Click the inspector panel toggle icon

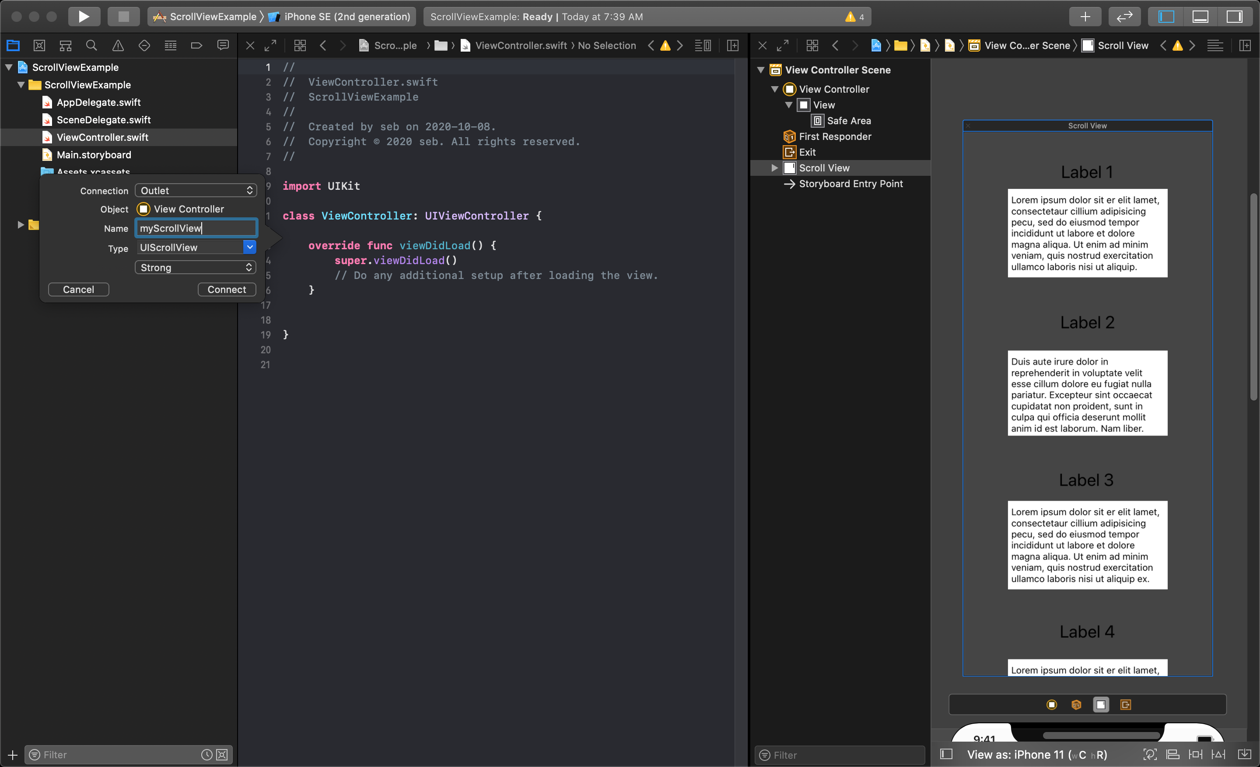[1237, 16]
